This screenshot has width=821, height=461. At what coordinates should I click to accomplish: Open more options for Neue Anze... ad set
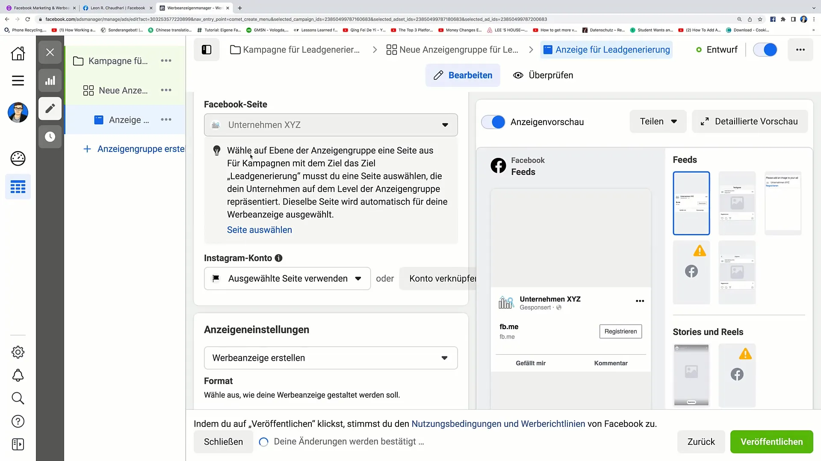(166, 90)
